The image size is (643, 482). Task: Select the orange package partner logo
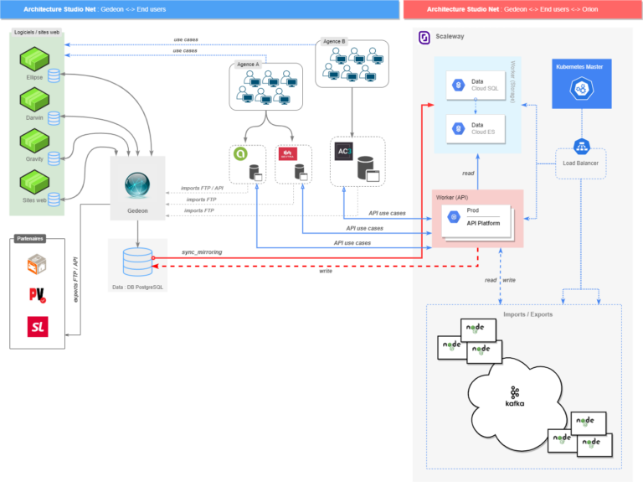coord(37,264)
